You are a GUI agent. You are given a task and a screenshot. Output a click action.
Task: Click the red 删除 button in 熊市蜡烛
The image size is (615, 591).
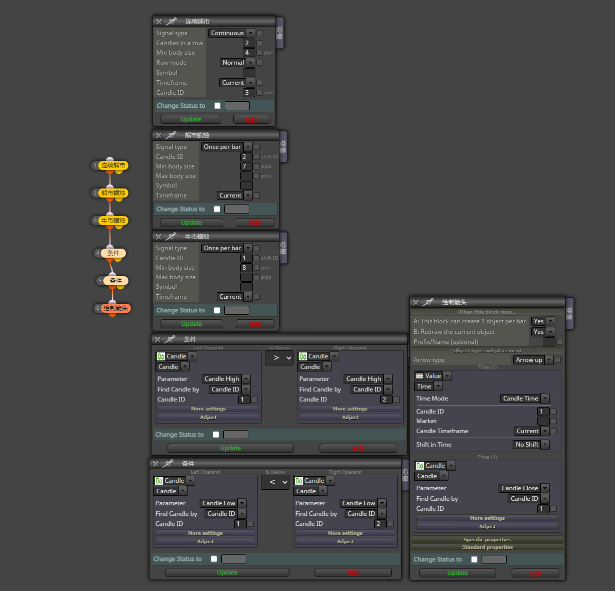click(x=255, y=223)
